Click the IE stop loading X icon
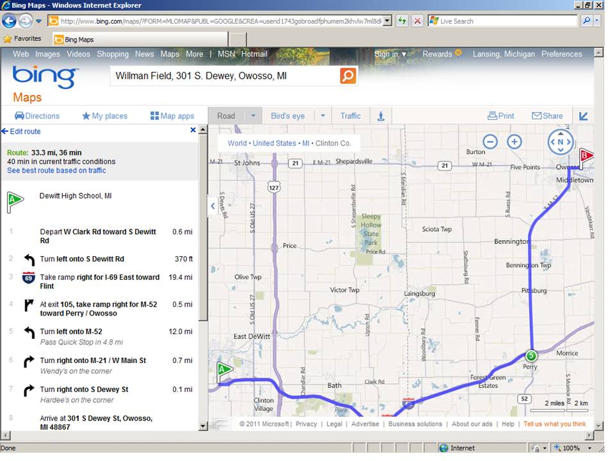Viewport: 615px width, 461px height. 417,20
